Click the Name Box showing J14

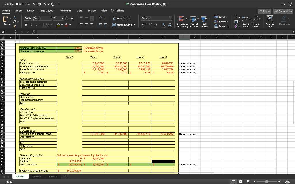(7, 32)
